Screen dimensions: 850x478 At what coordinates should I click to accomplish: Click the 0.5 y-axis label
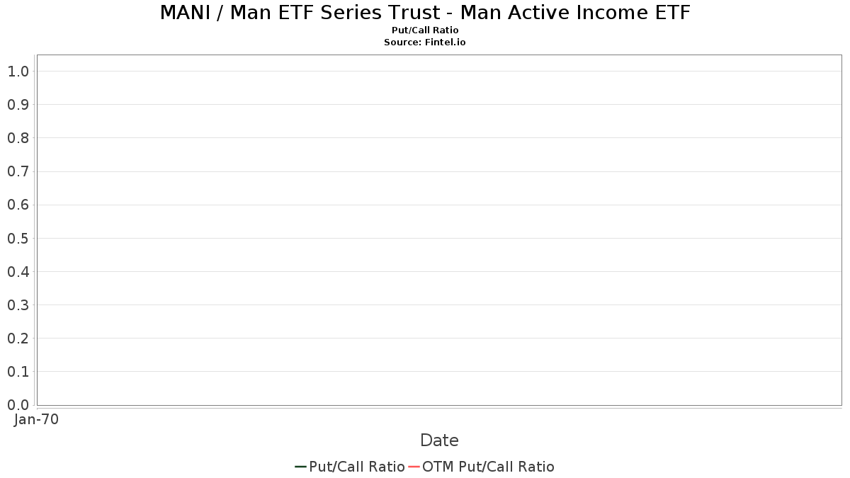(x=18, y=238)
